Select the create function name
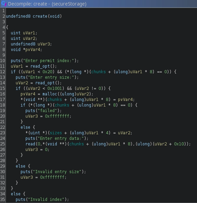Viewport: 197px width, 203px height. (x=40, y=16)
